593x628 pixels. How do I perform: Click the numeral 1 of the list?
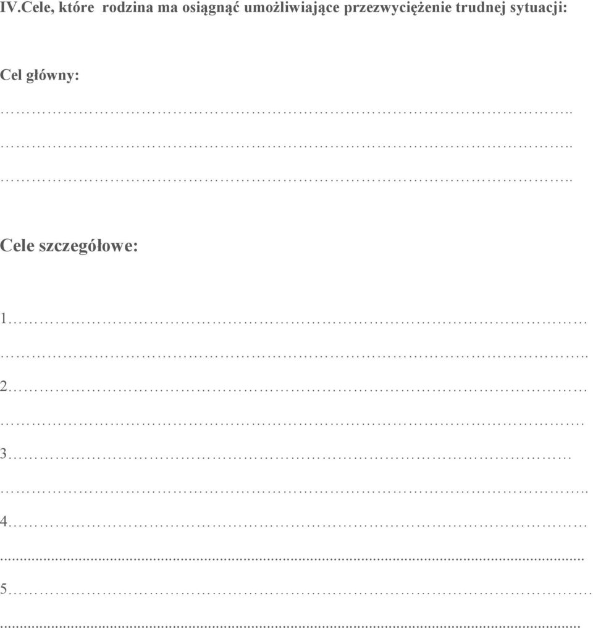click(4, 319)
